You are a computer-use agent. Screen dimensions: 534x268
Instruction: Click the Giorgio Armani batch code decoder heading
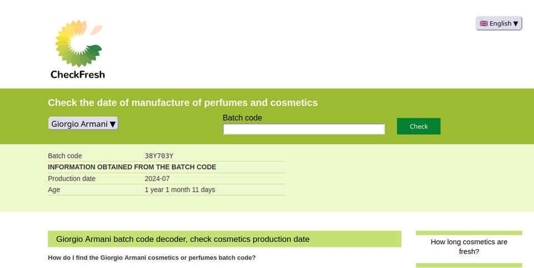[x=183, y=239]
